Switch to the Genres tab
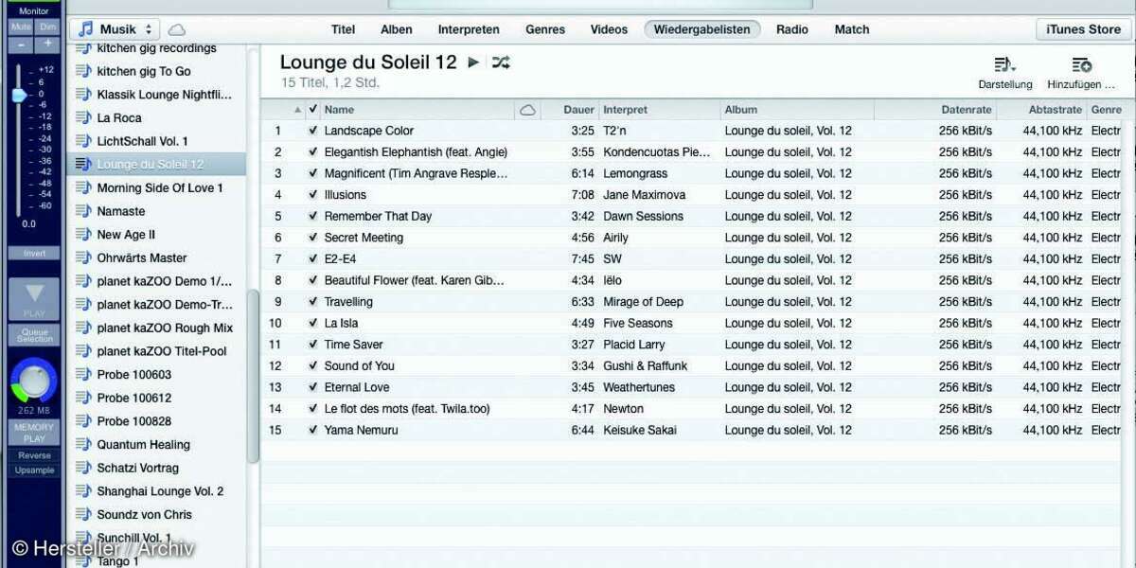Screen dimensions: 1136x568 pyautogui.click(x=545, y=29)
